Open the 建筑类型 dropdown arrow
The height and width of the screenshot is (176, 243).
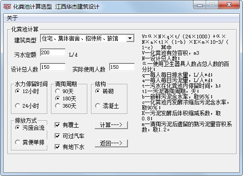point(130,38)
